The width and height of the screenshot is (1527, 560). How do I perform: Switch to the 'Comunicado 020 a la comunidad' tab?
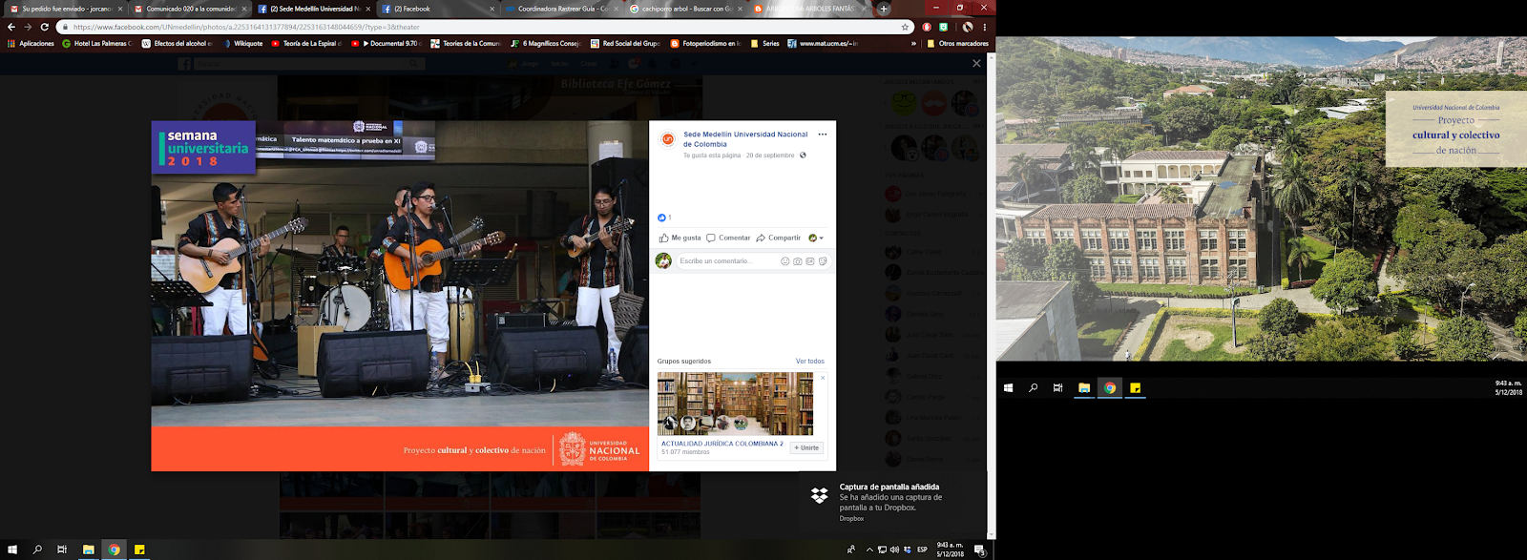(190, 9)
